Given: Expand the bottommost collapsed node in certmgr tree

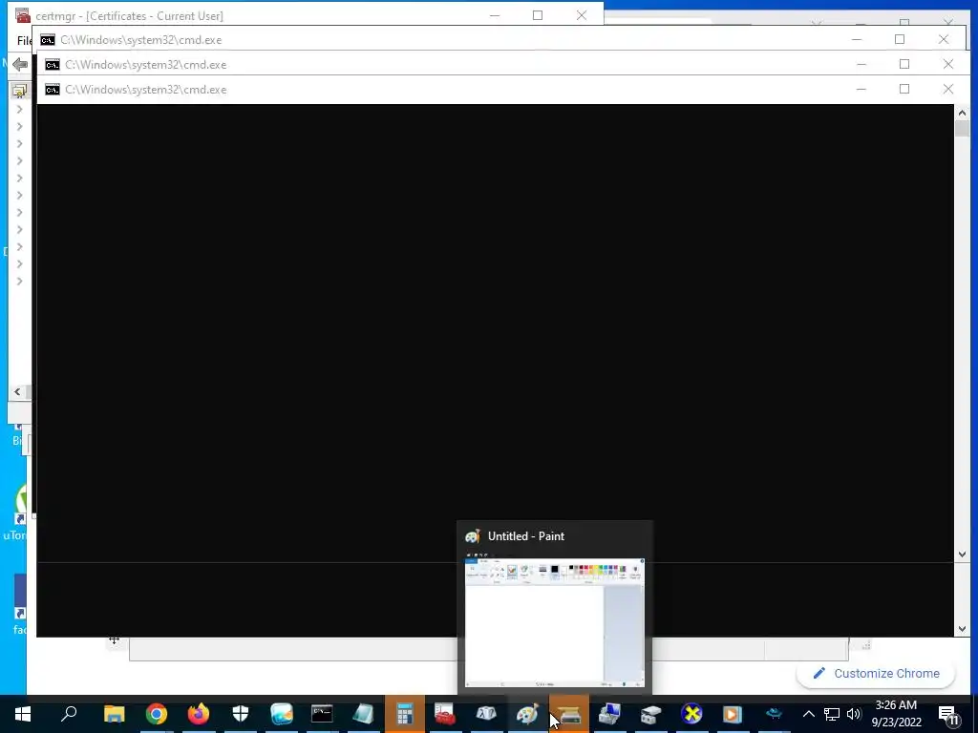Looking at the screenshot, I should (x=19, y=282).
